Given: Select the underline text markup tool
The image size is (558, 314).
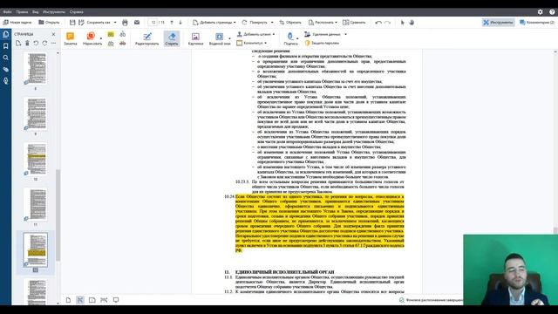Looking at the screenshot, I should (x=111, y=43).
